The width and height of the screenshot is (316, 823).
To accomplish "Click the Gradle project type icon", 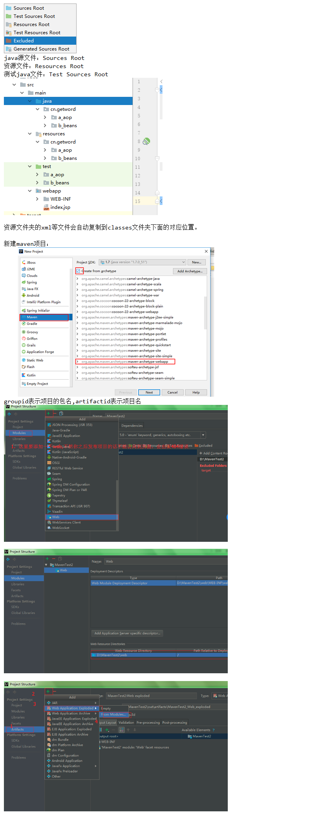I will coord(24,324).
